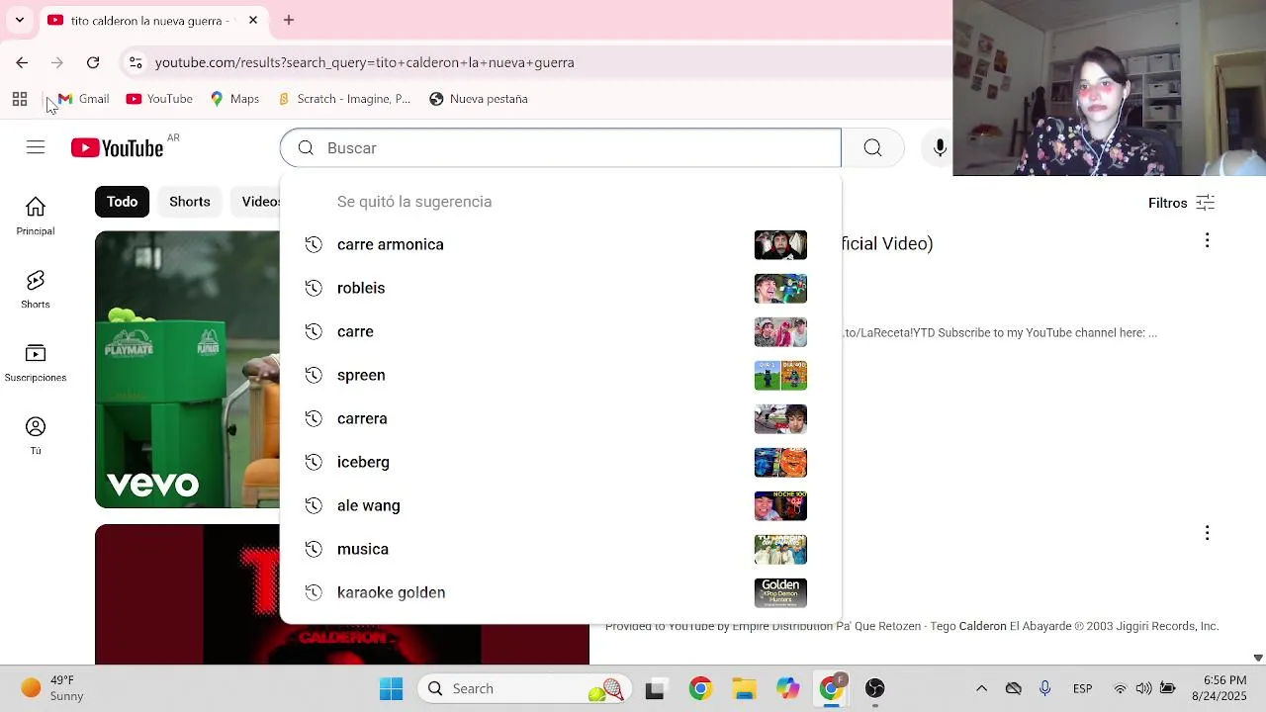This screenshot has height=712, width=1266.
Task: Click thumbnail next to iceberg suggestion
Action: (x=780, y=462)
